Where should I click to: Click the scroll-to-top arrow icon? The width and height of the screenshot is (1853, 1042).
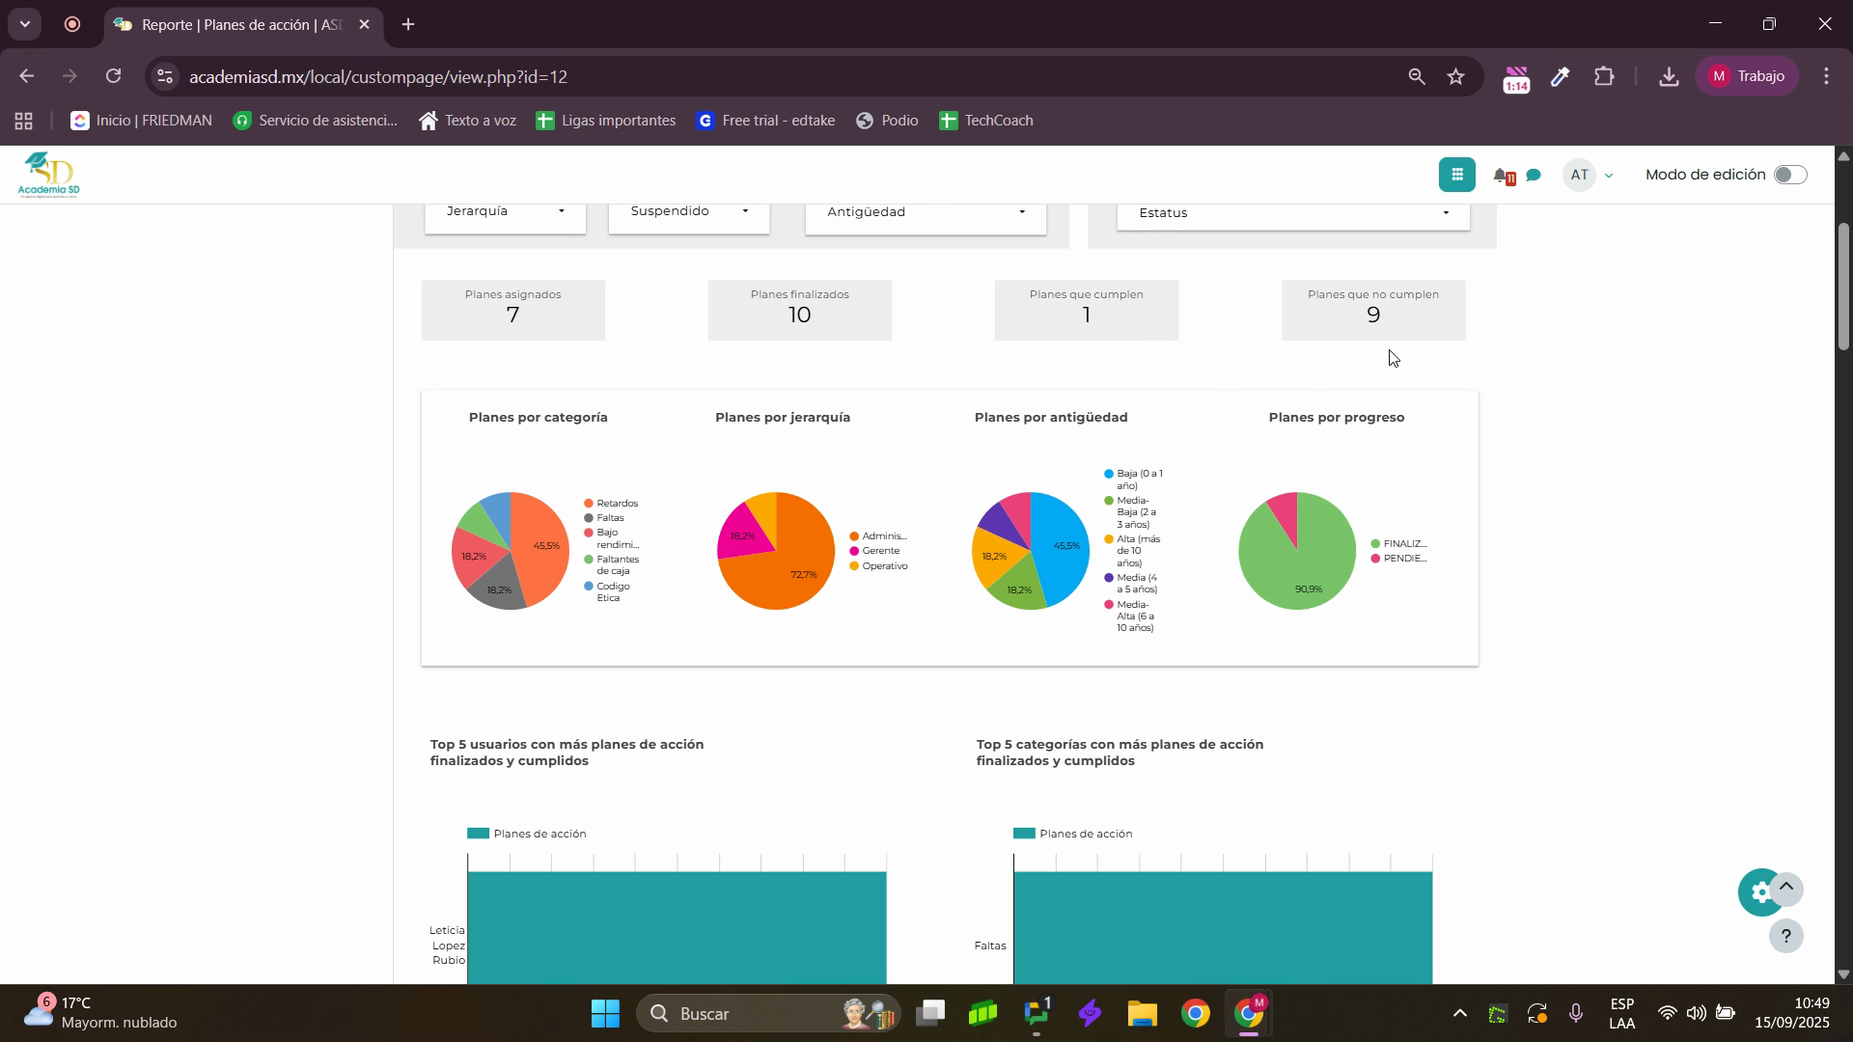[x=1786, y=887]
